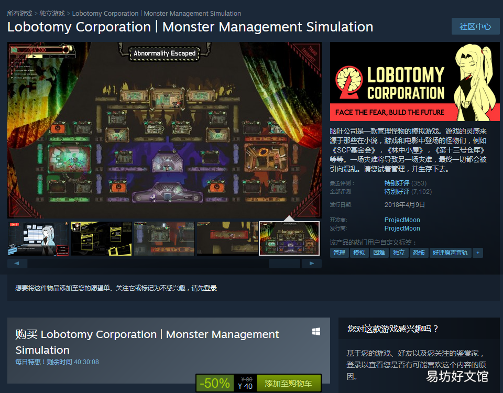Image resolution: width=503 pixels, height=393 pixels.
Task: Open the main Abnormality Escaped screenshot
Action: click(164, 130)
